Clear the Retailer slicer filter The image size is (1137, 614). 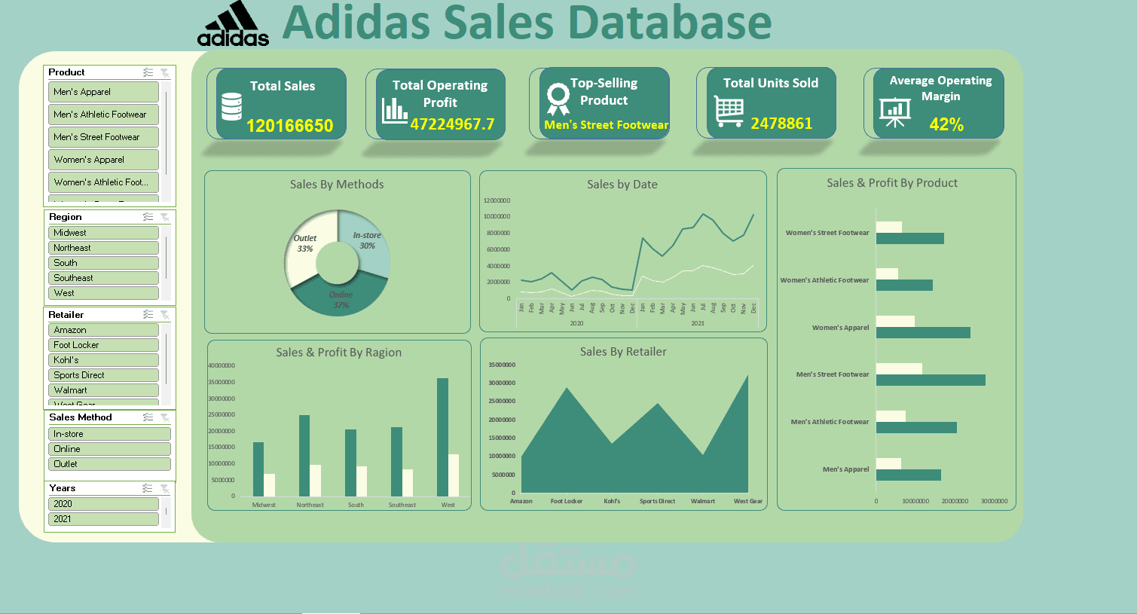(x=164, y=314)
